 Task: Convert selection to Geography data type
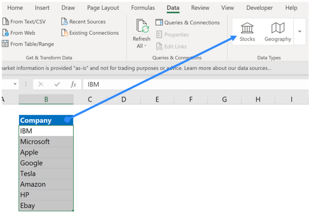click(x=278, y=32)
